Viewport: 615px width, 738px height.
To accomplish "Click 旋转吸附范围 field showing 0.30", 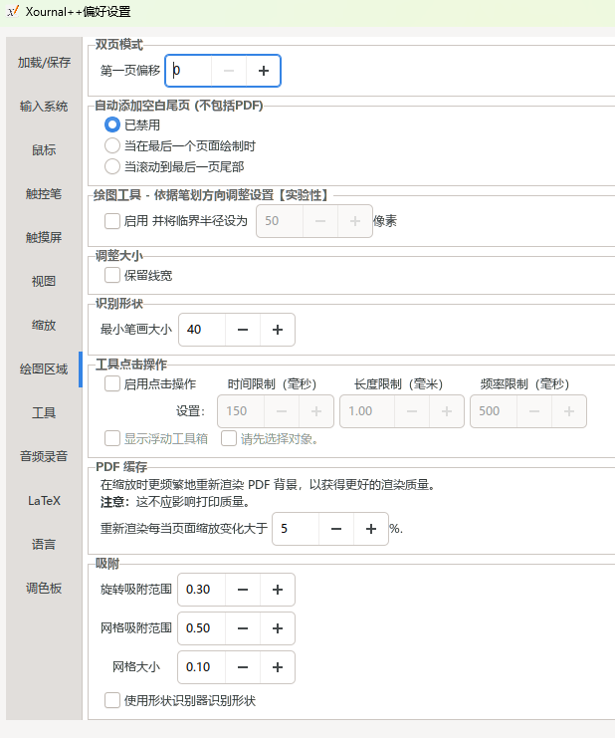I will pyautogui.click(x=202, y=590).
